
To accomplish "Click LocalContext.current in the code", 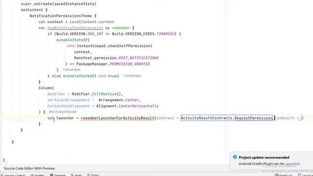I will pos(92,22).
